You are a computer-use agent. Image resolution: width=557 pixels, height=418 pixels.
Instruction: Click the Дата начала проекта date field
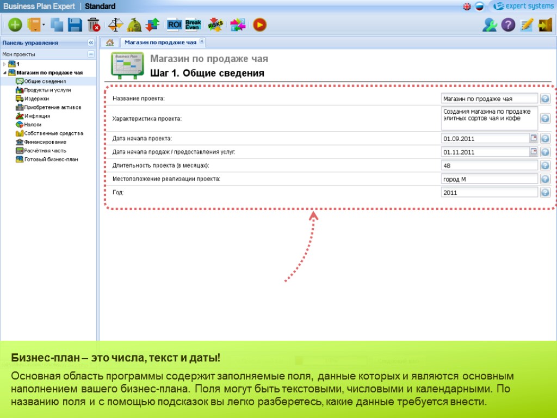coord(485,138)
